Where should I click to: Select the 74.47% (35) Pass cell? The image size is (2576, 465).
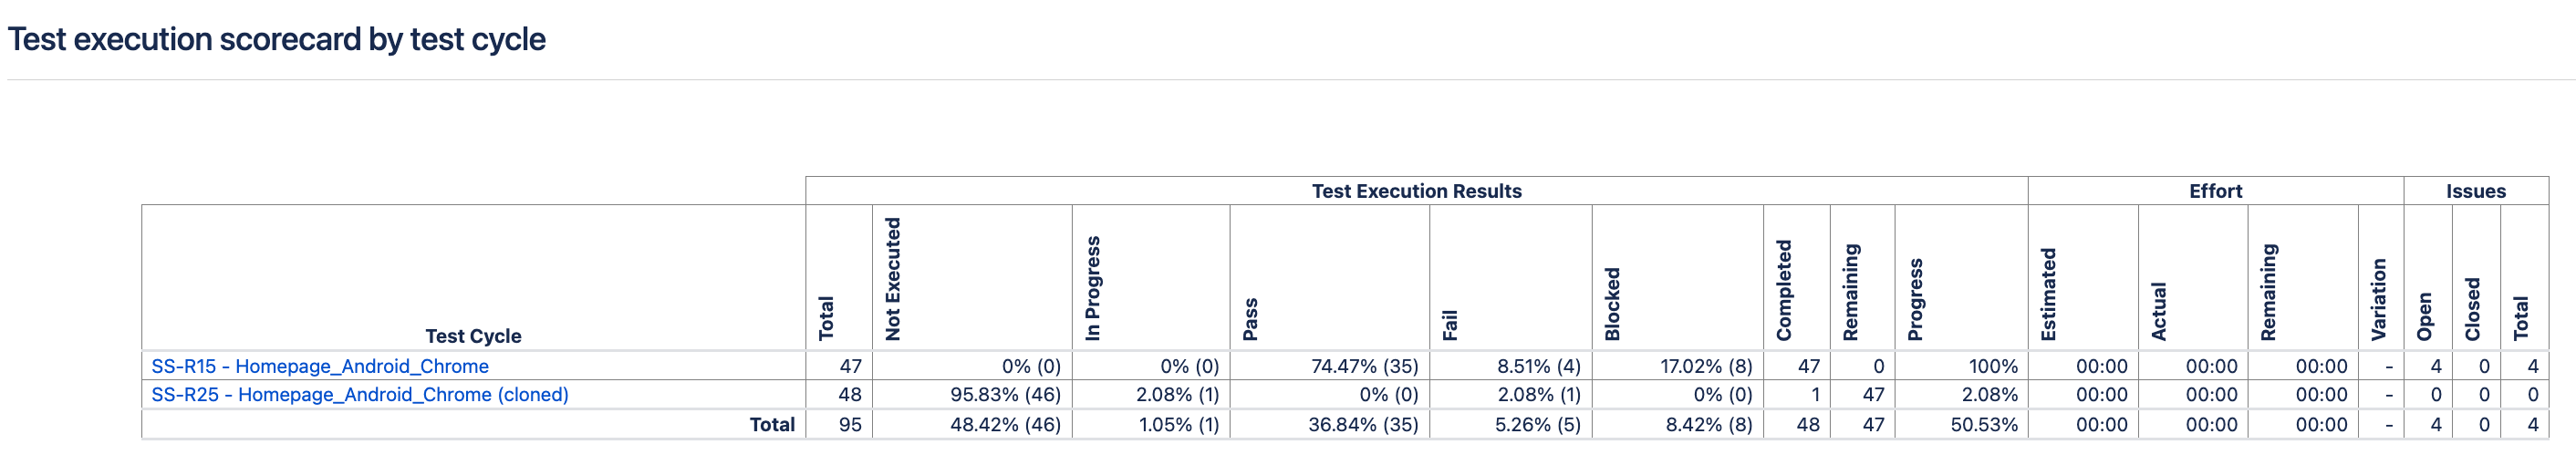tap(1364, 366)
